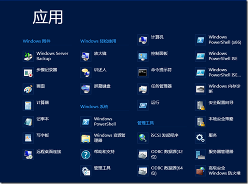The image size is (248, 184).
Task: Open 远程桌面连接 (Remote Desktop Connection) icon
Action: [x=28, y=154]
